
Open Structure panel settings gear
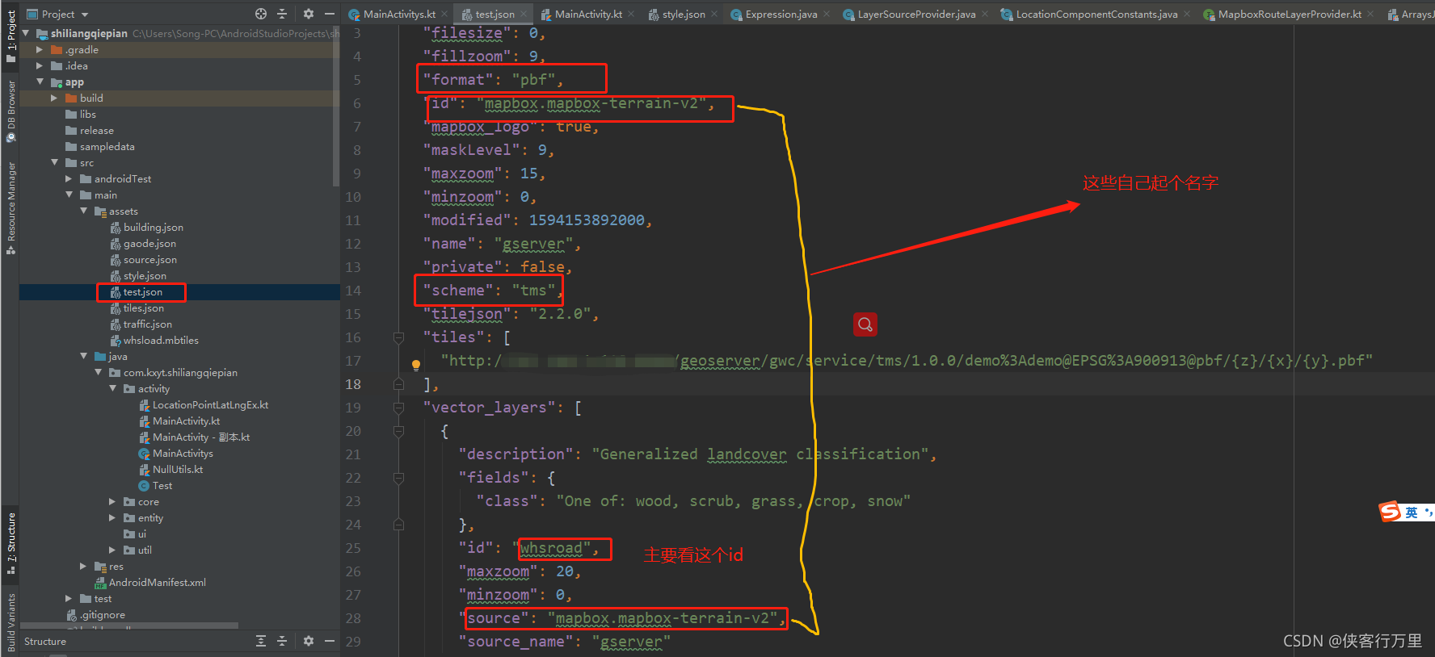[x=309, y=641]
